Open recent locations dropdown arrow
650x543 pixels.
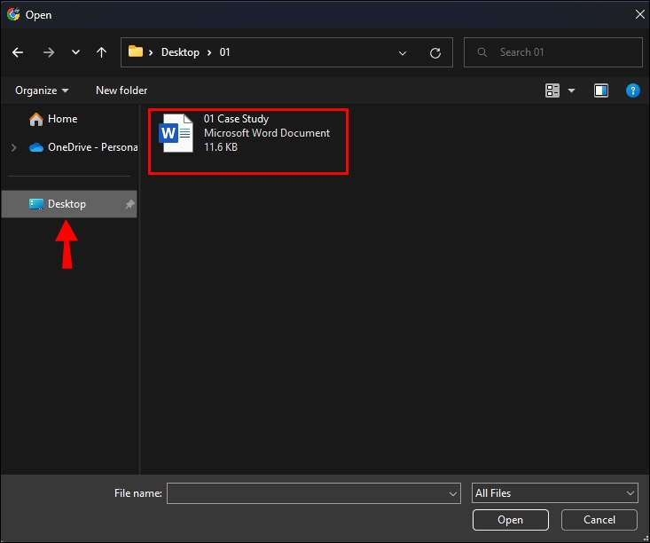pyautogui.click(x=74, y=52)
